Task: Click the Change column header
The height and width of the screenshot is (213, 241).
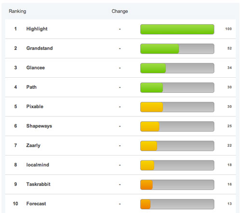Action: 120,11
